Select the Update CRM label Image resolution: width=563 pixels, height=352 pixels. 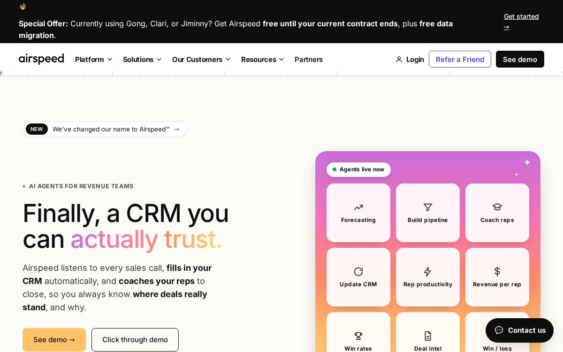tap(358, 284)
